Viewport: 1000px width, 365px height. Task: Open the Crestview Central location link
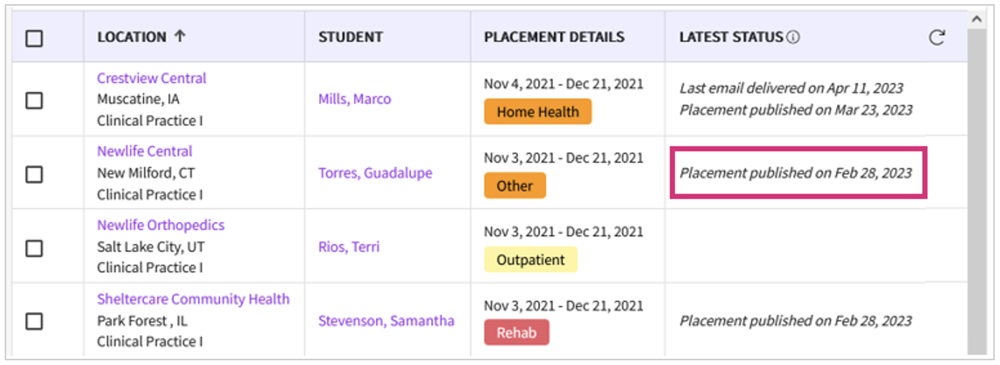151,78
